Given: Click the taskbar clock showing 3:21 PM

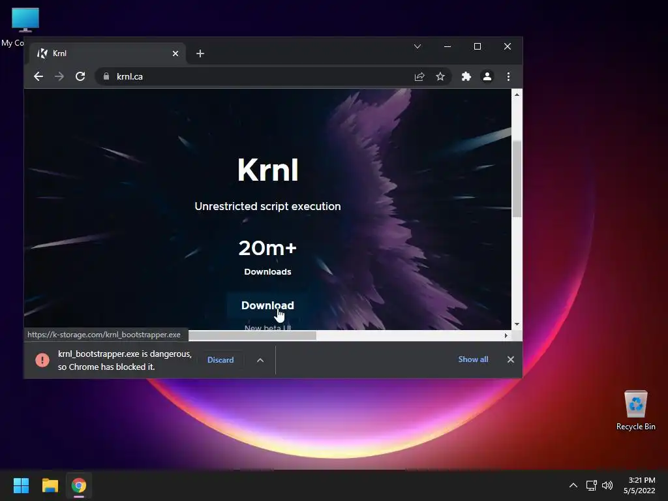Looking at the screenshot, I should pos(639,485).
